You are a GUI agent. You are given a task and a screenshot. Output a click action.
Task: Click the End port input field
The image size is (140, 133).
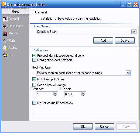click(73, 94)
